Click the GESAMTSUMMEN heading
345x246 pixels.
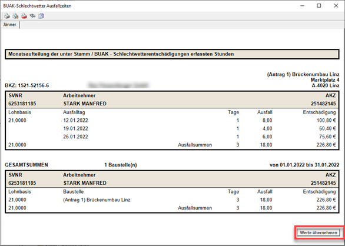tap(26, 165)
